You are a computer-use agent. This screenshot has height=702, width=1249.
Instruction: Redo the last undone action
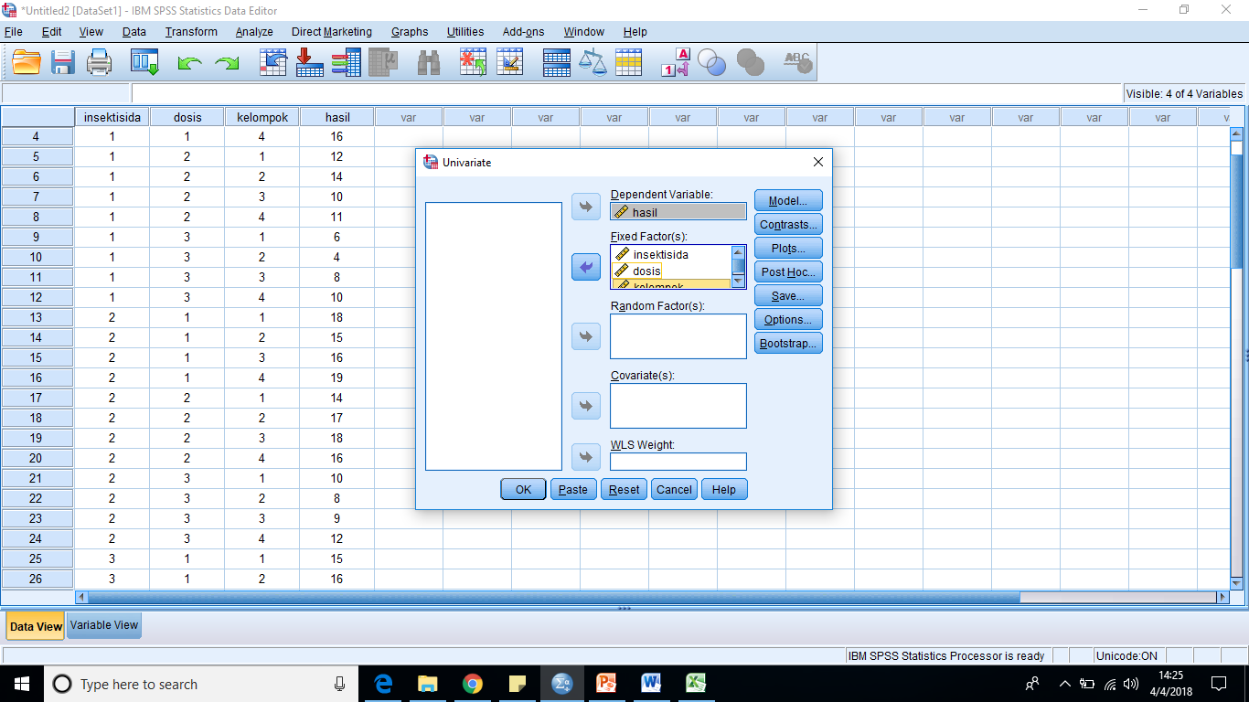point(225,62)
